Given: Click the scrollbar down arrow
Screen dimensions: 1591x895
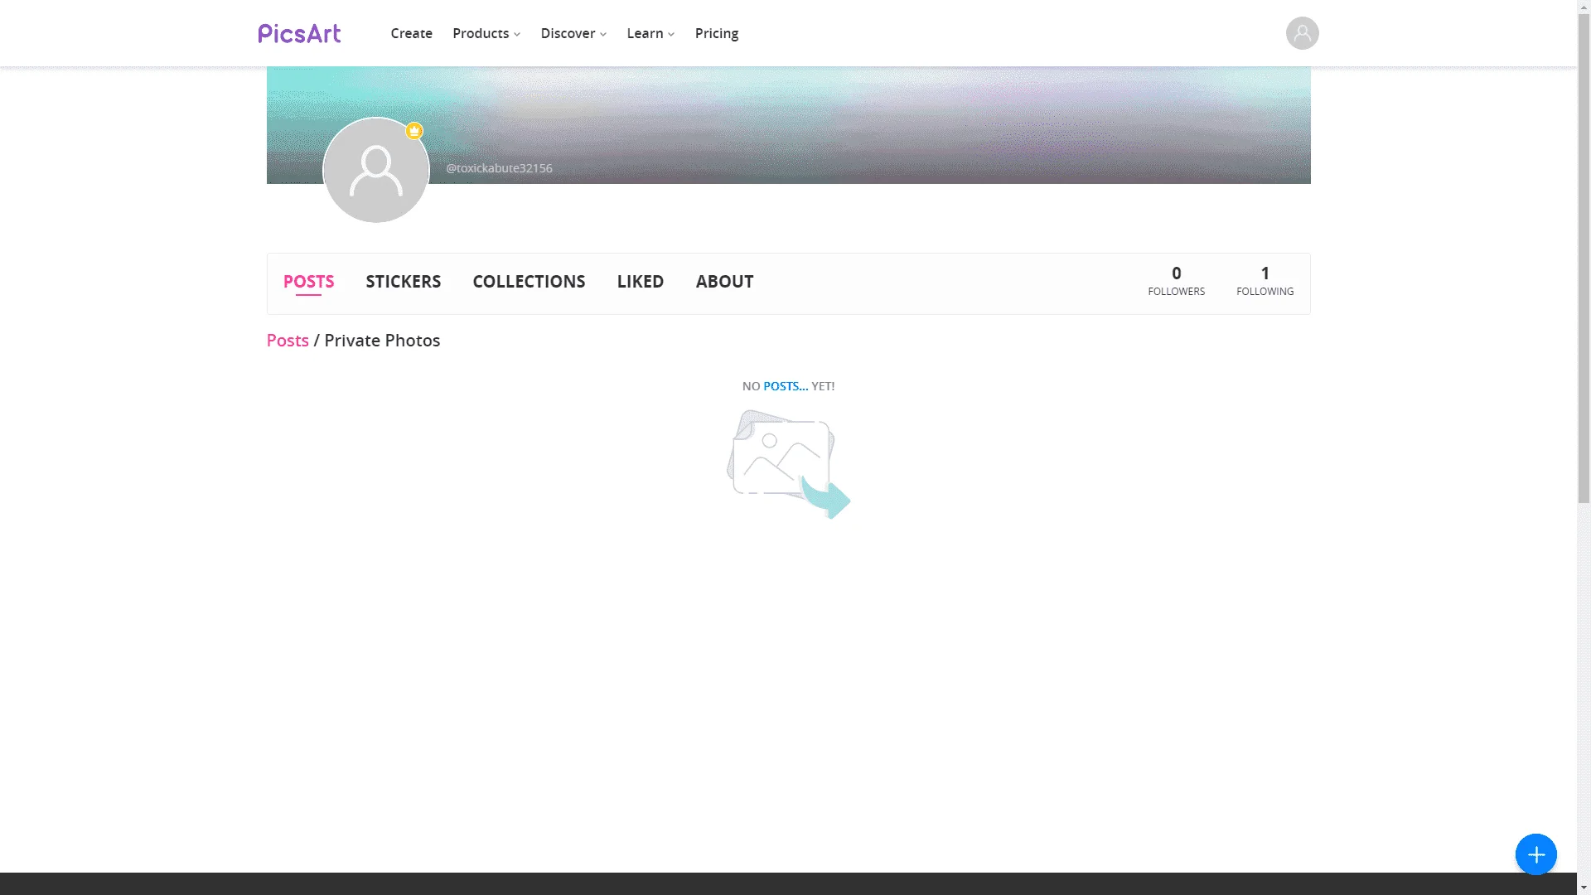Looking at the screenshot, I should click(1584, 888).
